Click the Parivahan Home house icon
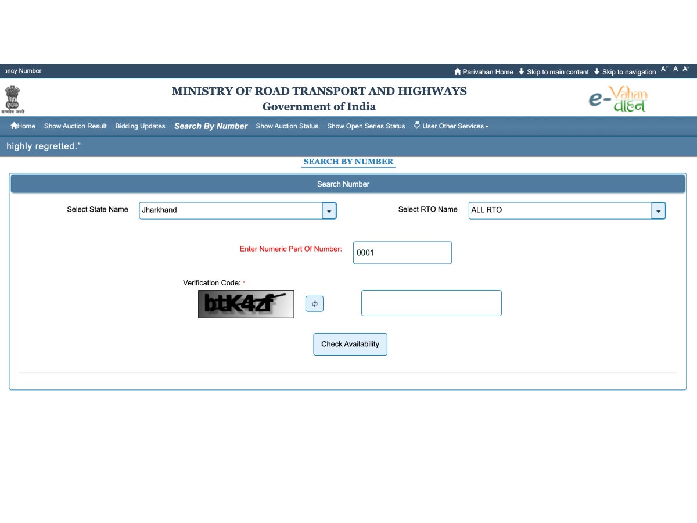The image size is (697, 523). tap(458, 71)
